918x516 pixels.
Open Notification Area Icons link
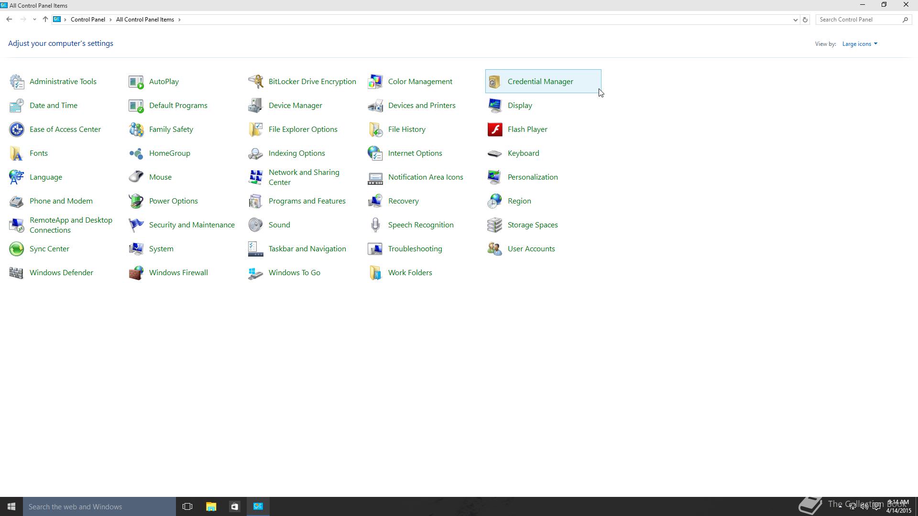click(x=426, y=177)
